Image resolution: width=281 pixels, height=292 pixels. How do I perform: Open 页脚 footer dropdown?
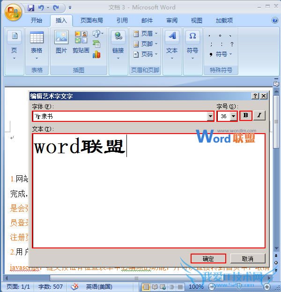146,44
